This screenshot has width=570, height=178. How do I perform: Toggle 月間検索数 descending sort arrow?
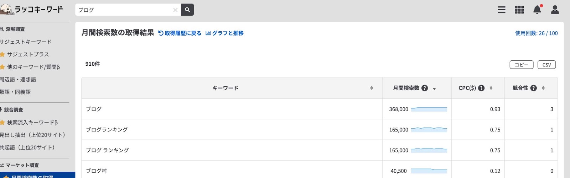(434, 89)
